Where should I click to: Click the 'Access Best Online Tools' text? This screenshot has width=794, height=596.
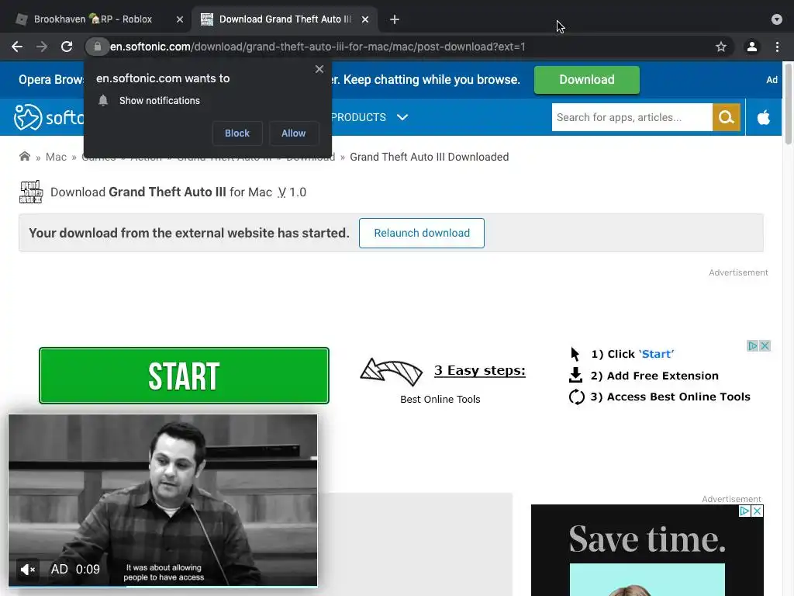coord(678,397)
